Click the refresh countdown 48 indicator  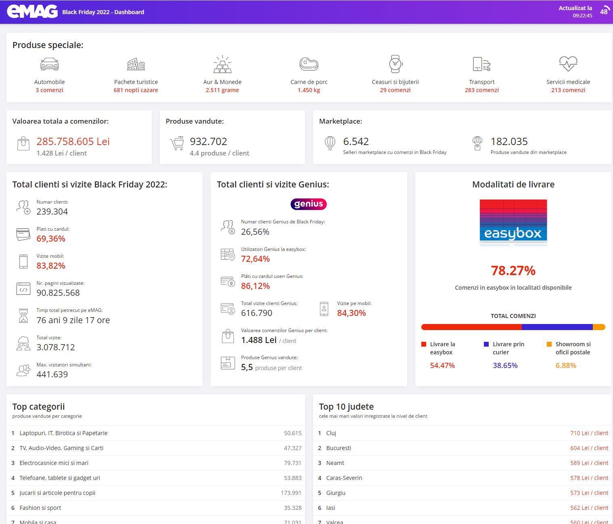pos(604,11)
